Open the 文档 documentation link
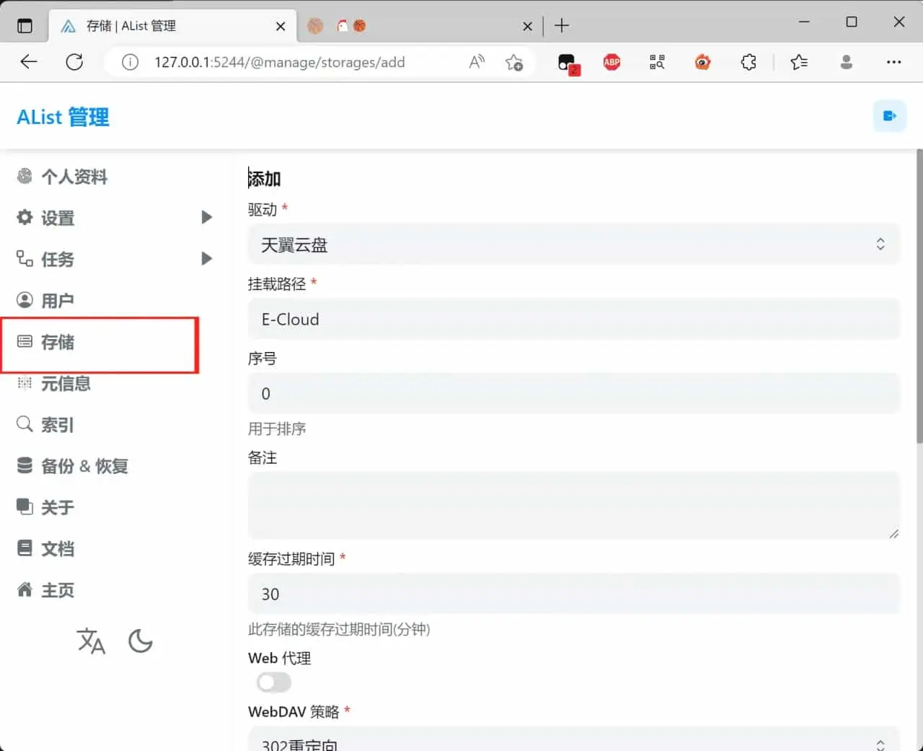 (x=57, y=549)
